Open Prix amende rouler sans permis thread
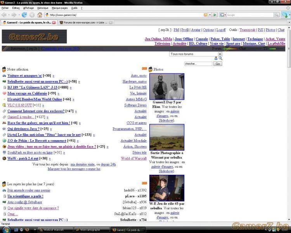 29,190
